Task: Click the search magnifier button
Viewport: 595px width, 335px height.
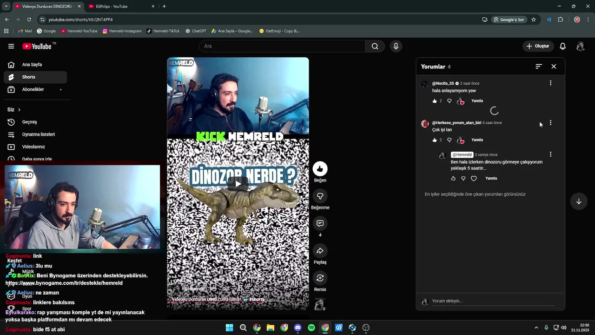Action: pos(375,46)
